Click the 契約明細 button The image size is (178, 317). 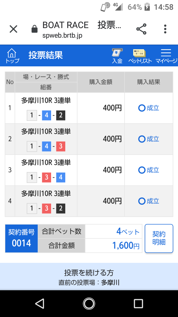[159, 238]
